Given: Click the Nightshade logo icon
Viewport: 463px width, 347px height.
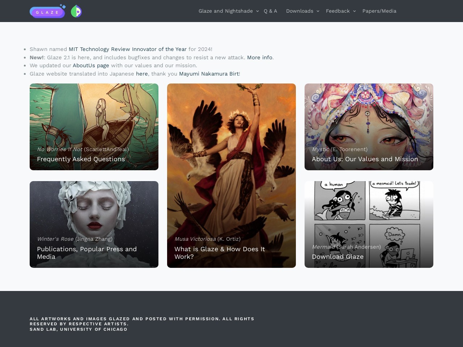Looking at the screenshot, I should point(76,11).
